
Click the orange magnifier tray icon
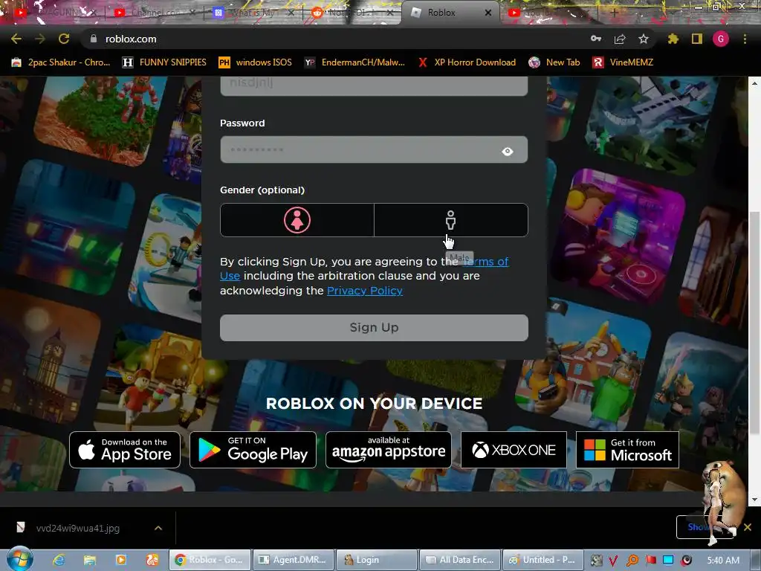click(632, 561)
